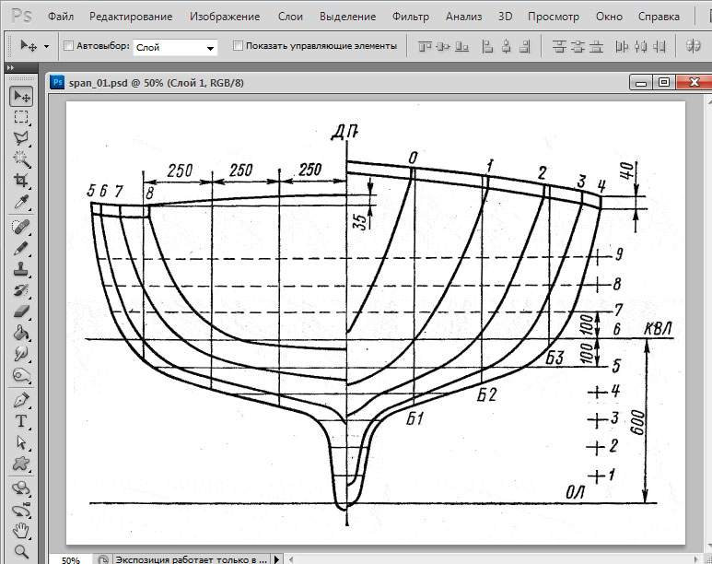
Task: Select the Horizontal Type tool
Action: tap(20, 422)
